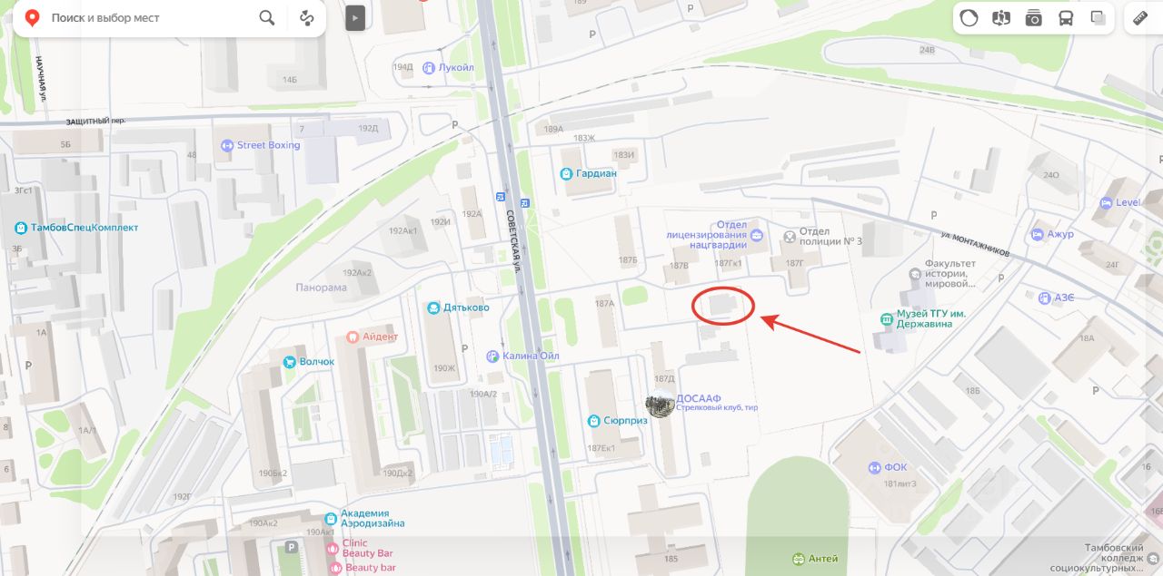The width and height of the screenshot is (1163, 576).
Task: Click the magnifier search icon
Action: coord(267,18)
